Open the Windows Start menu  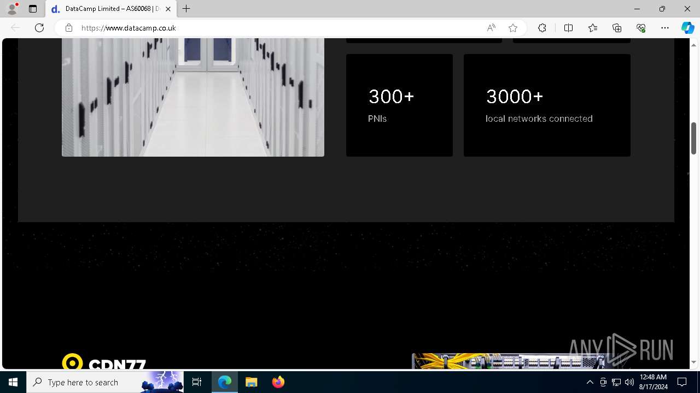[13, 382]
